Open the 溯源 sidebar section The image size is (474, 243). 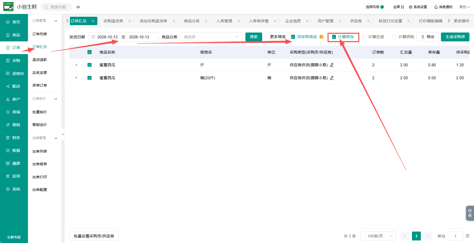point(14,163)
